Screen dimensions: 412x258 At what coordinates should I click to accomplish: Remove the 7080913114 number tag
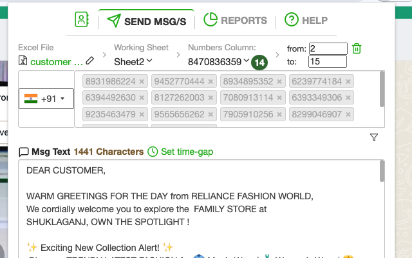point(279,98)
